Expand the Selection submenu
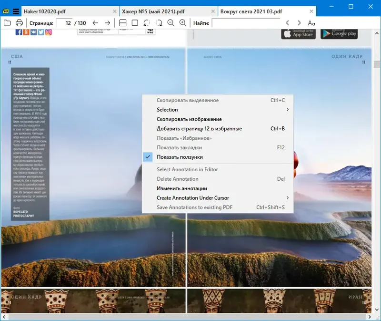 click(x=218, y=110)
